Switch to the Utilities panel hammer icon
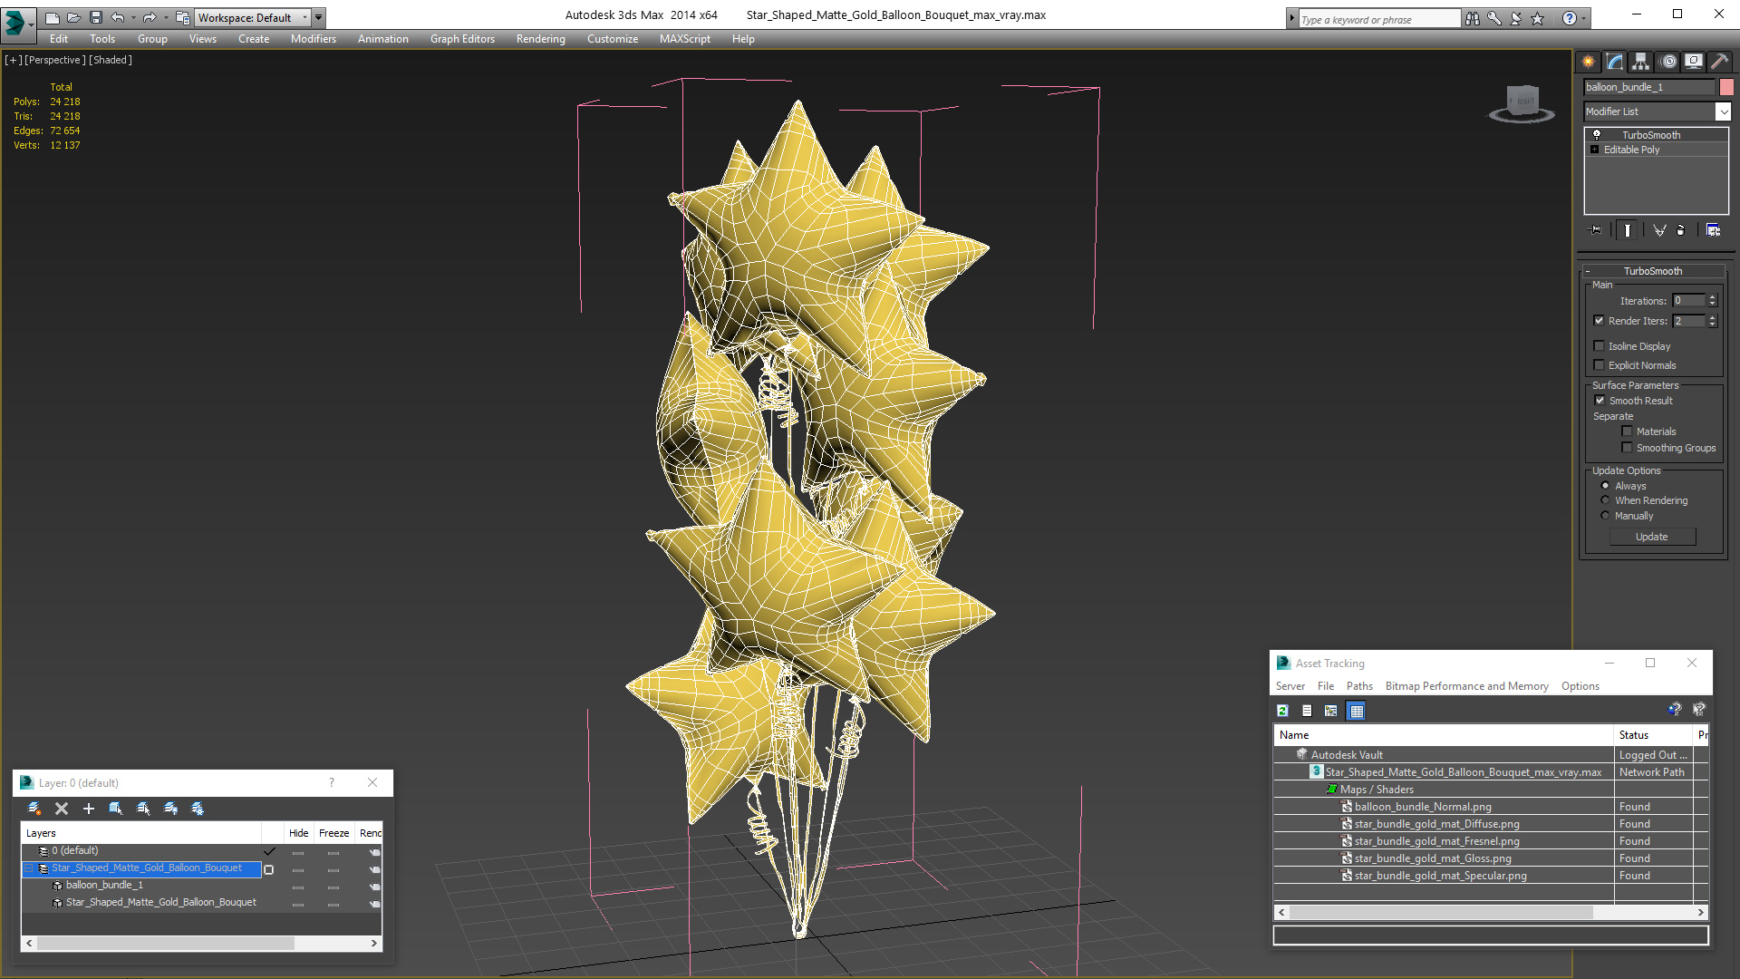This screenshot has width=1740, height=979. 1719,62
